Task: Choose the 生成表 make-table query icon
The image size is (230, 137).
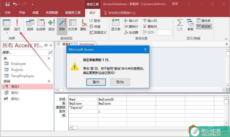Action: (41, 25)
